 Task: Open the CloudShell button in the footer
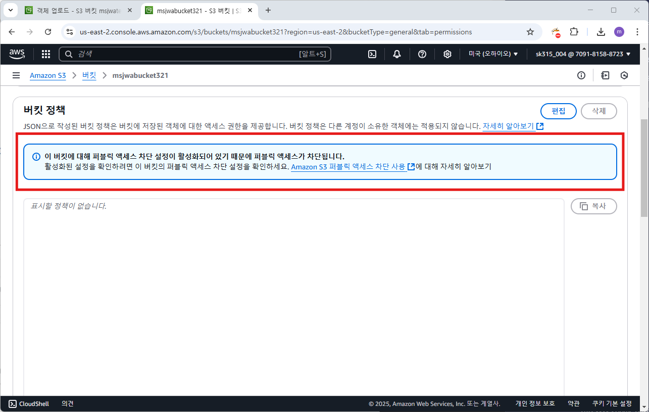tap(29, 403)
